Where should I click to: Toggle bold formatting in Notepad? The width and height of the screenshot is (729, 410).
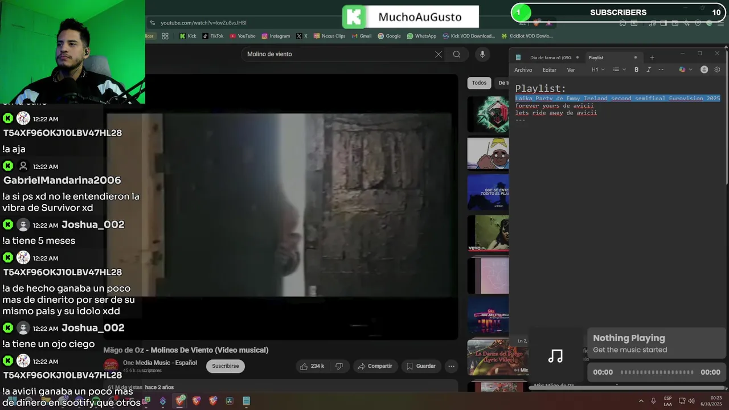click(636, 69)
